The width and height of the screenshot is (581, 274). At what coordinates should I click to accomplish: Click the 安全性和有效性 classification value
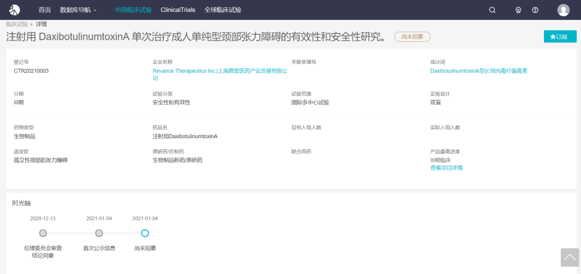point(172,103)
